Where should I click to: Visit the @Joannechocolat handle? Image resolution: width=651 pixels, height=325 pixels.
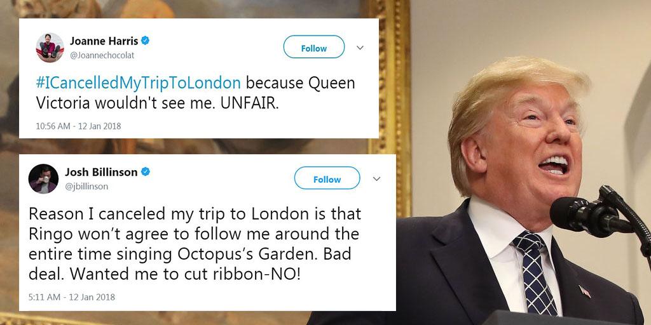pos(102,55)
